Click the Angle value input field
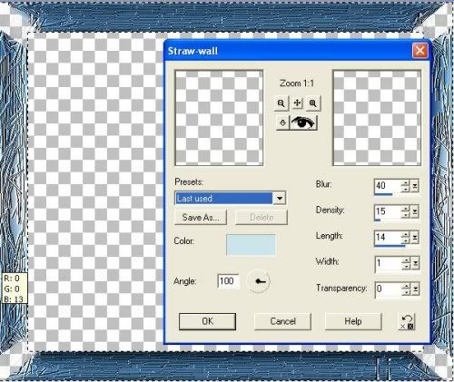Screen dimensions: 454x382 (228, 281)
